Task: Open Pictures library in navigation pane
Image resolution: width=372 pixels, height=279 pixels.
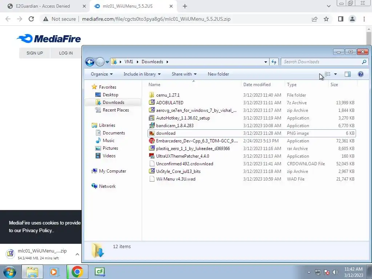Action: [110, 148]
